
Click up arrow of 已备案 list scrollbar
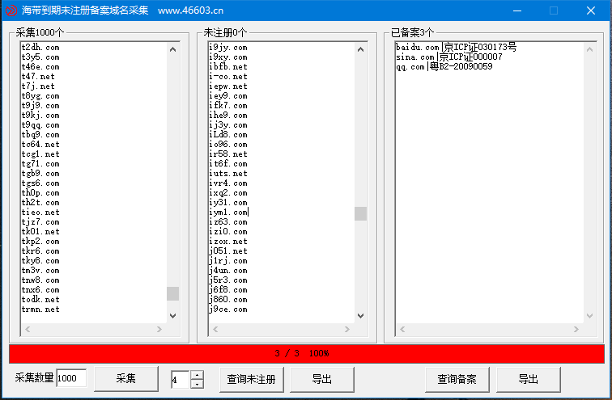pyautogui.click(x=590, y=49)
